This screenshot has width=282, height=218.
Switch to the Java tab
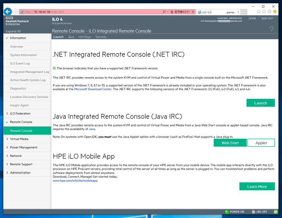click(71, 37)
